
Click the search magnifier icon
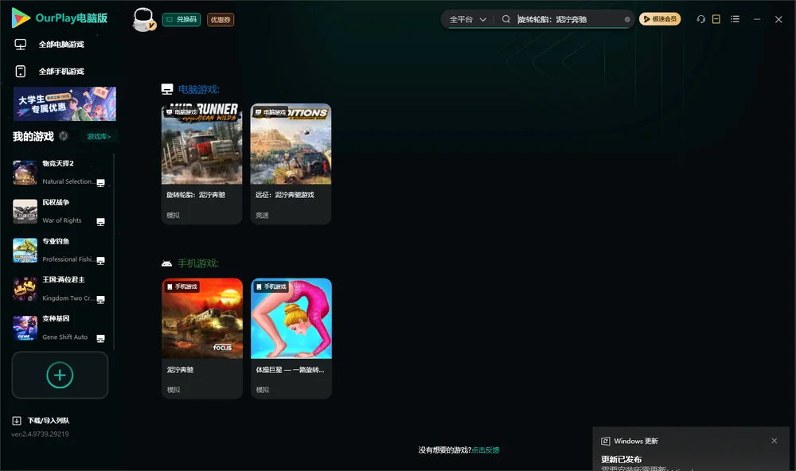[506, 19]
